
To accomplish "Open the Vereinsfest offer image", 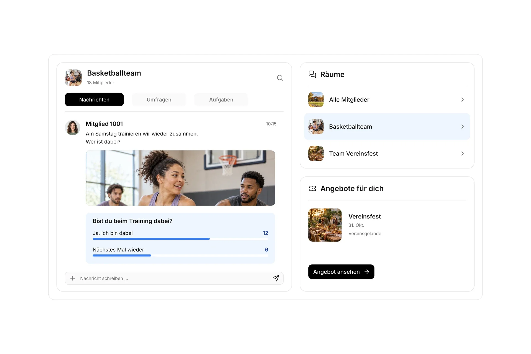I will point(325,225).
